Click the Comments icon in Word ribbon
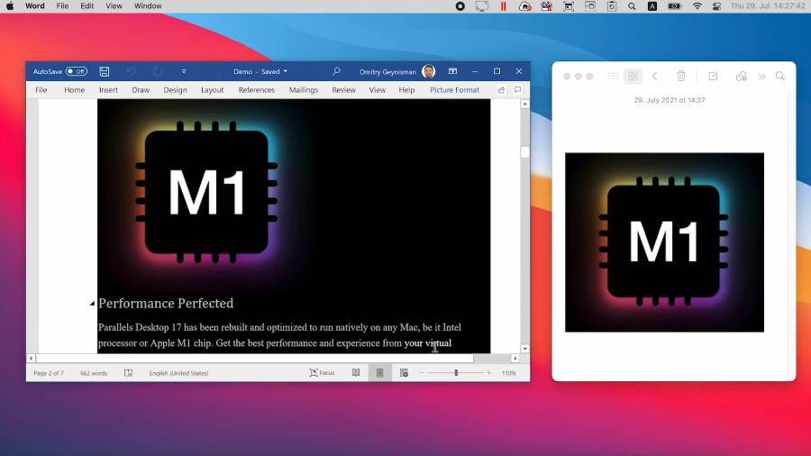The width and height of the screenshot is (811, 456). (x=518, y=90)
